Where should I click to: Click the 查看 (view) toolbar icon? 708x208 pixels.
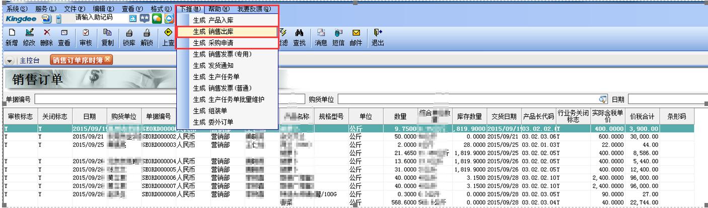point(64,37)
